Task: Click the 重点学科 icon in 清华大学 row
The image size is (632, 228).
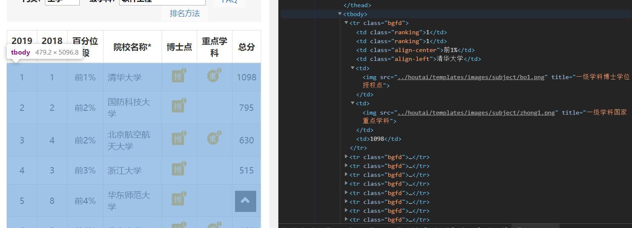Action: coord(214,75)
